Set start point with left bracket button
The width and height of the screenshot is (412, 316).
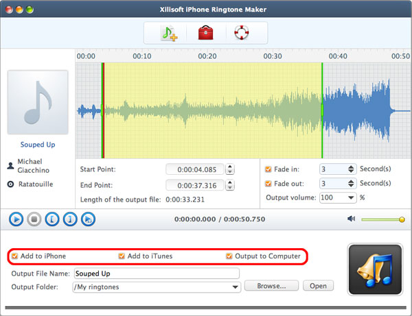pyautogui.click(x=52, y=219)
